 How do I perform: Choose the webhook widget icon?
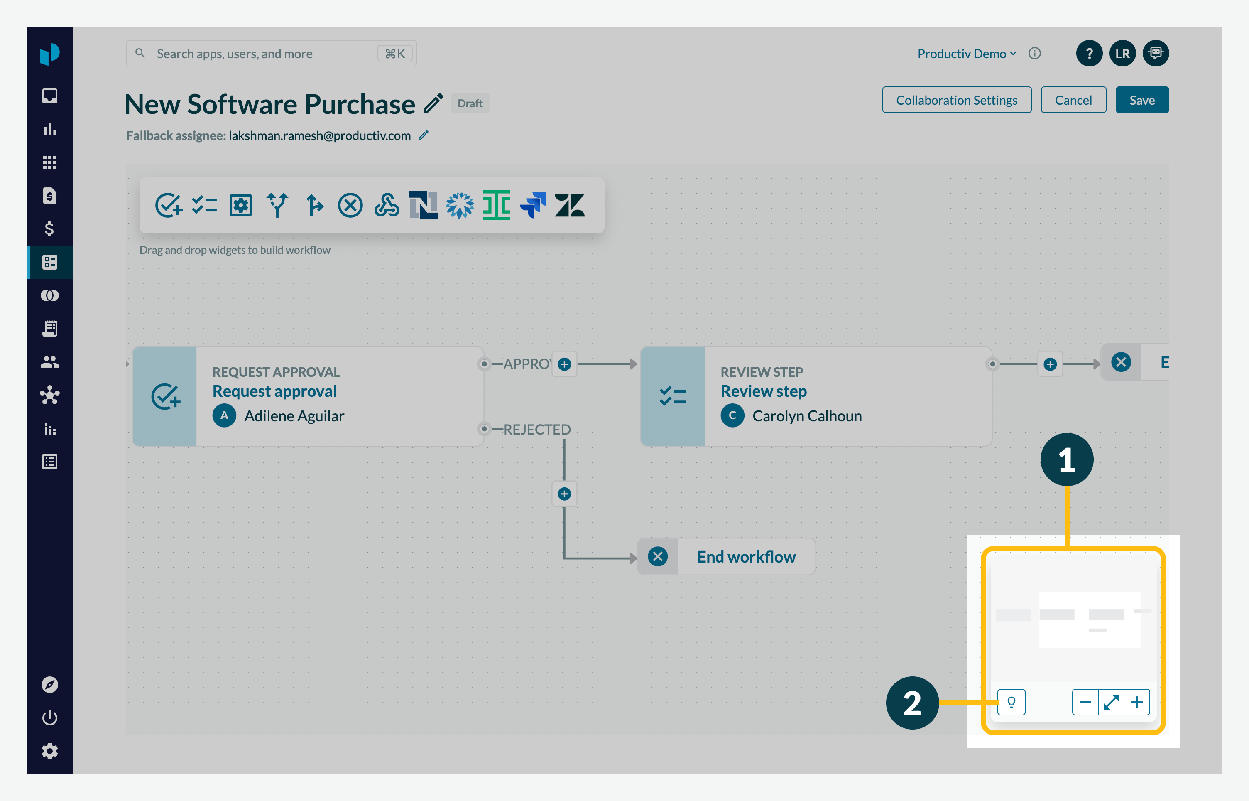(x=387, y=205)
